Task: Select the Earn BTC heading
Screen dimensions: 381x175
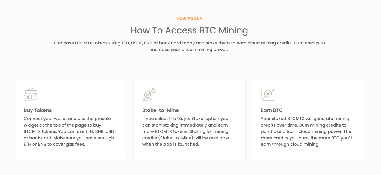Action: pyautogui.click(x=272, y=110)
